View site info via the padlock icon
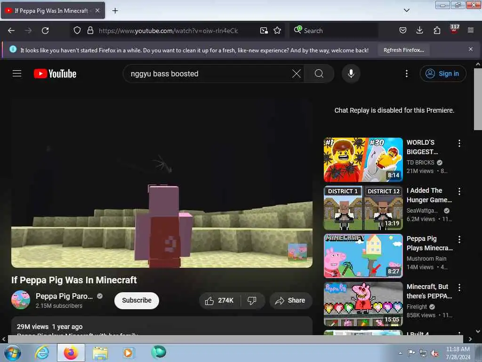 [90, 31]
